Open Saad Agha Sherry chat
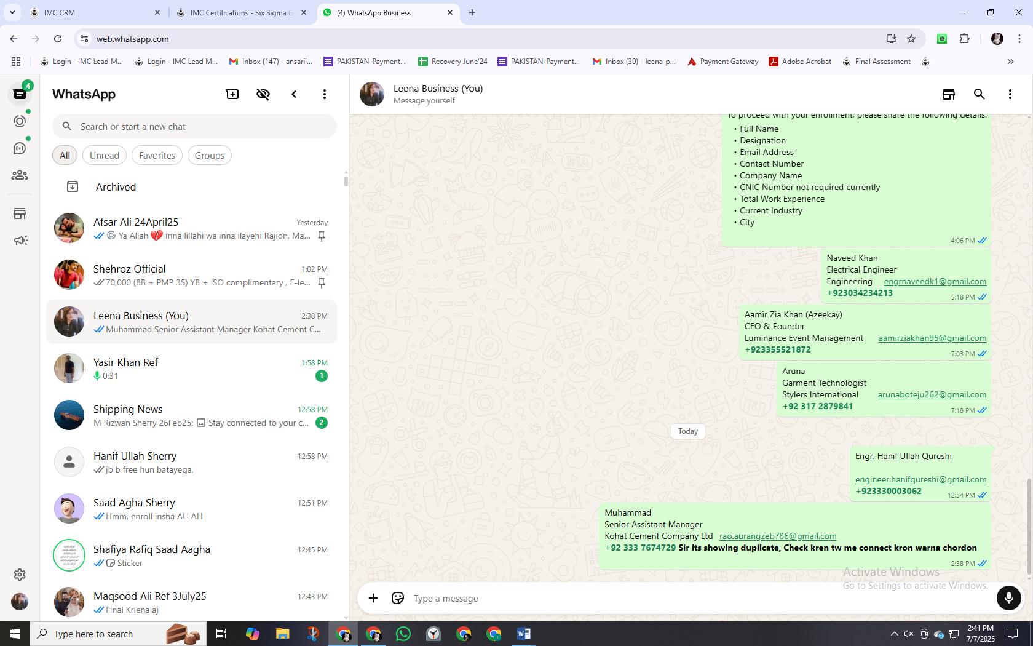 point(192,509)
